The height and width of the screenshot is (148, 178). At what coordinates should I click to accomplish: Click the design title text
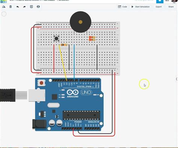pyautogui.click(x=39, y=0)
